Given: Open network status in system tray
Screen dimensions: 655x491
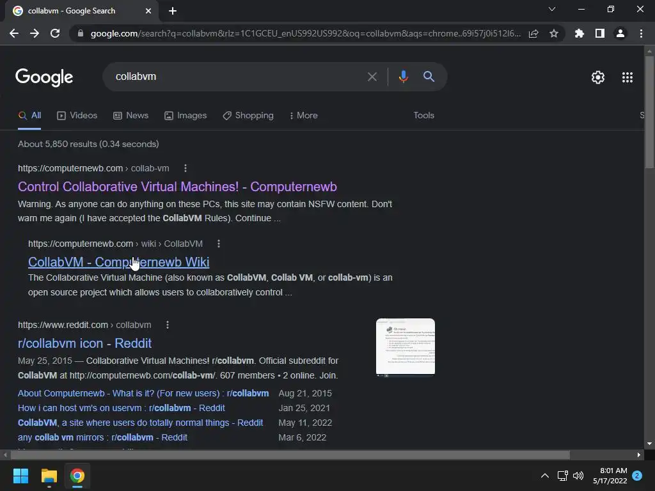Looking at the screenshot, I should coord(562,476).
